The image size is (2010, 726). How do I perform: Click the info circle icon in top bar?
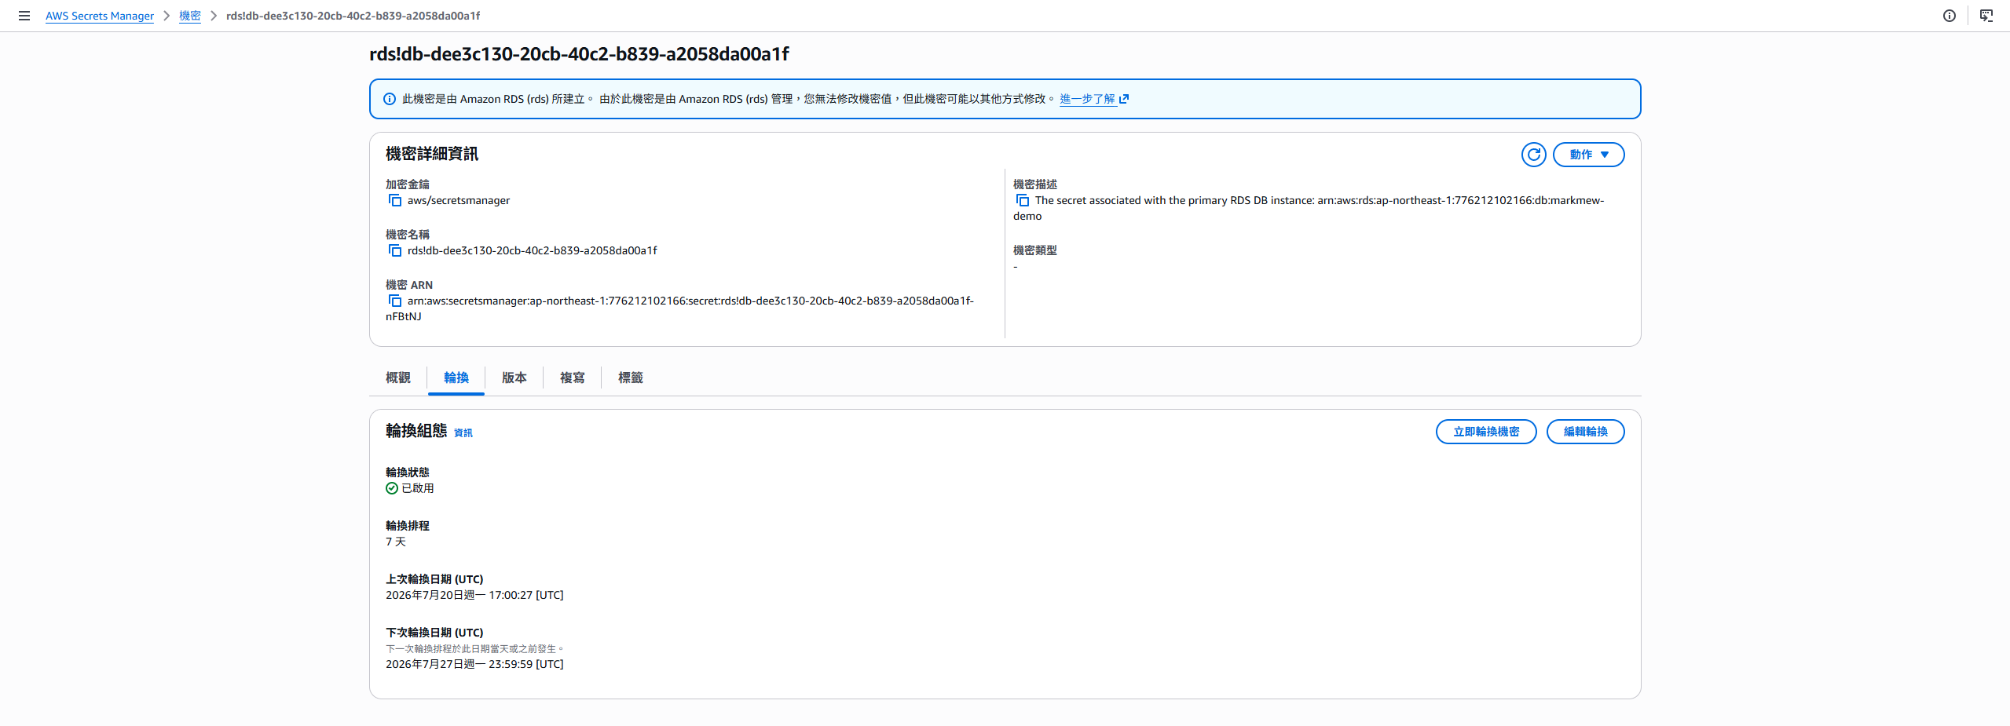pyautogui.click(x=1950, y=16)
